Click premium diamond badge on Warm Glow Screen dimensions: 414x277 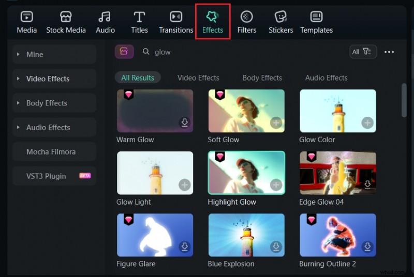128,95
